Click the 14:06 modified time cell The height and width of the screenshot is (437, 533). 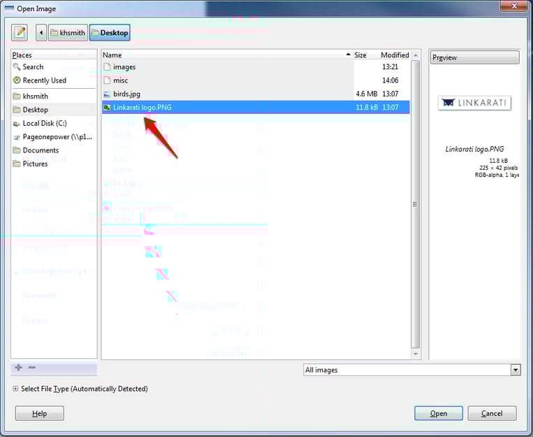tap(390, 80)
